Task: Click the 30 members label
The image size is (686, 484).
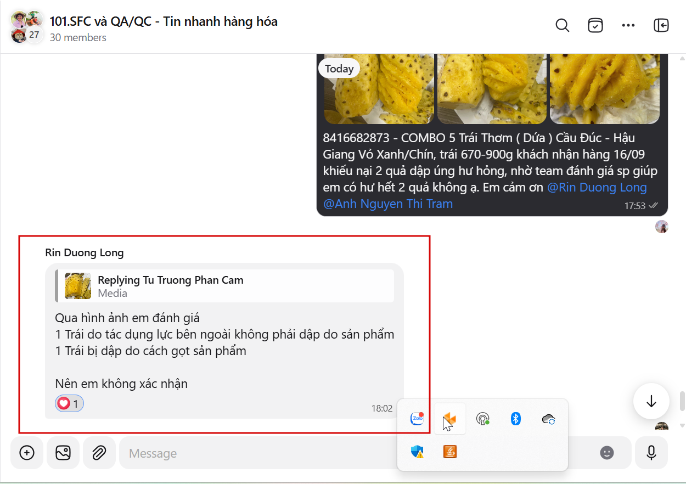Action: (x=78, y=38)
